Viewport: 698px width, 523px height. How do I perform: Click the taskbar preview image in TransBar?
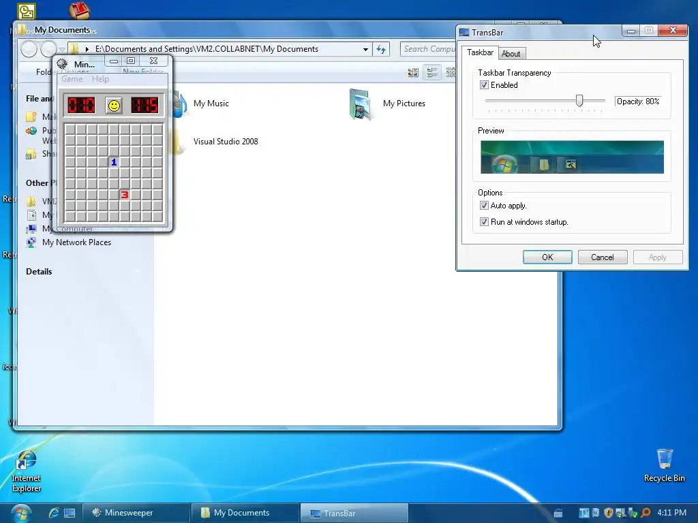(x=572, y=157)
